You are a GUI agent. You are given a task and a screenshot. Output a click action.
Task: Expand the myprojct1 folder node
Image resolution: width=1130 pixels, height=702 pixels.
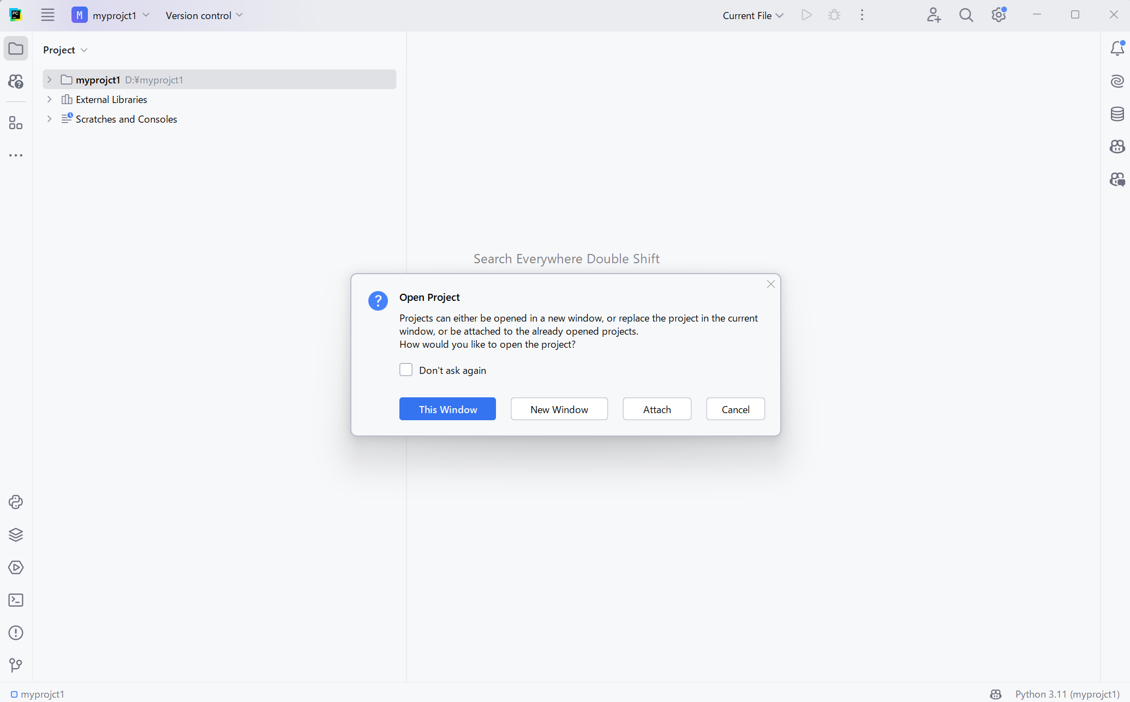click(x=49, y=80)
